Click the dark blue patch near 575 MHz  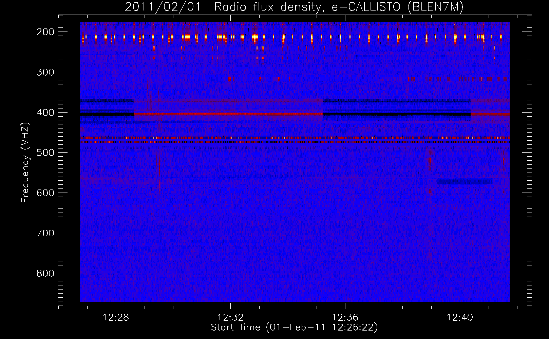(x=465, y=182)
